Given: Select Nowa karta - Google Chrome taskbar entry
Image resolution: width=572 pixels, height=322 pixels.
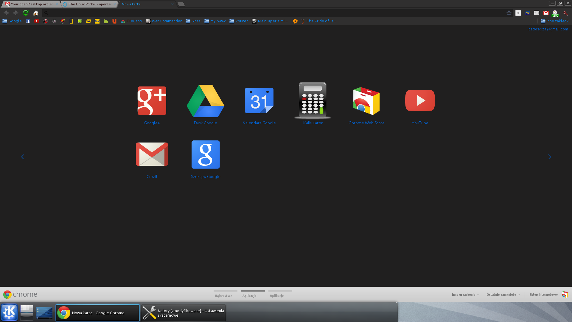Looking at the screenshot, I should (98, 313).
